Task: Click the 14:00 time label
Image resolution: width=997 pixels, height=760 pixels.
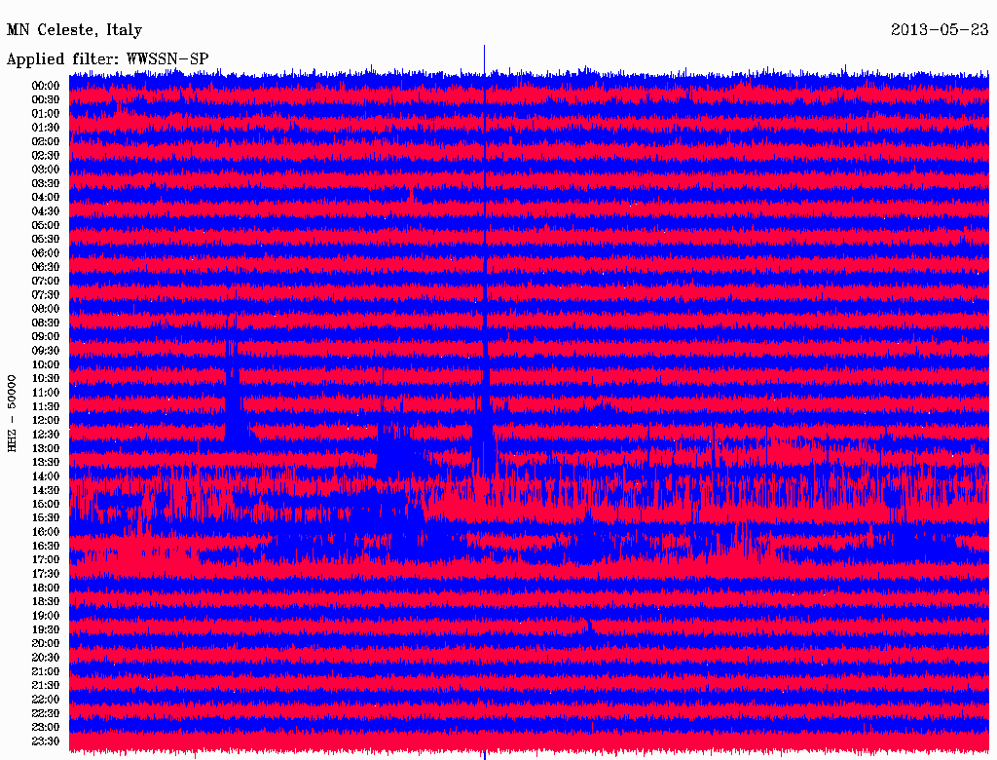Action: coord(46,476)
